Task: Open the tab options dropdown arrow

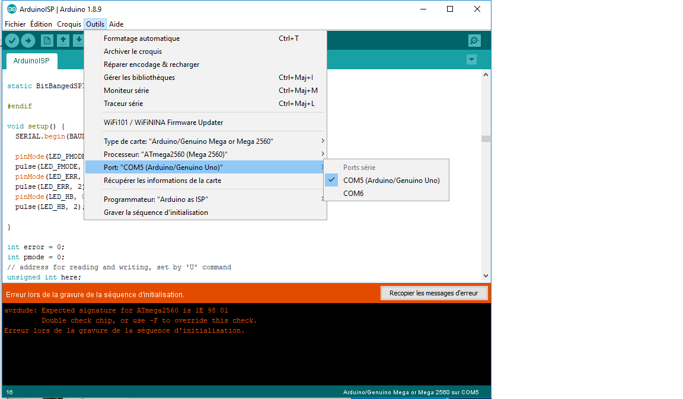Action: (x=471, y=60)
